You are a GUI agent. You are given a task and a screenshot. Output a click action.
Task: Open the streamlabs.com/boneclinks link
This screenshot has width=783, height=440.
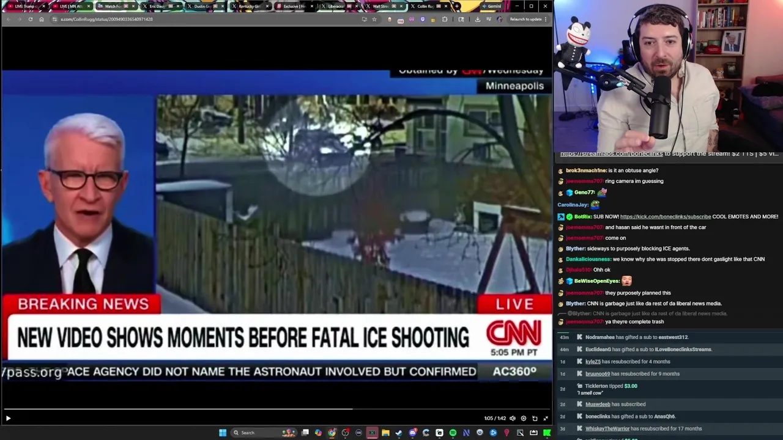pos(611,154)
